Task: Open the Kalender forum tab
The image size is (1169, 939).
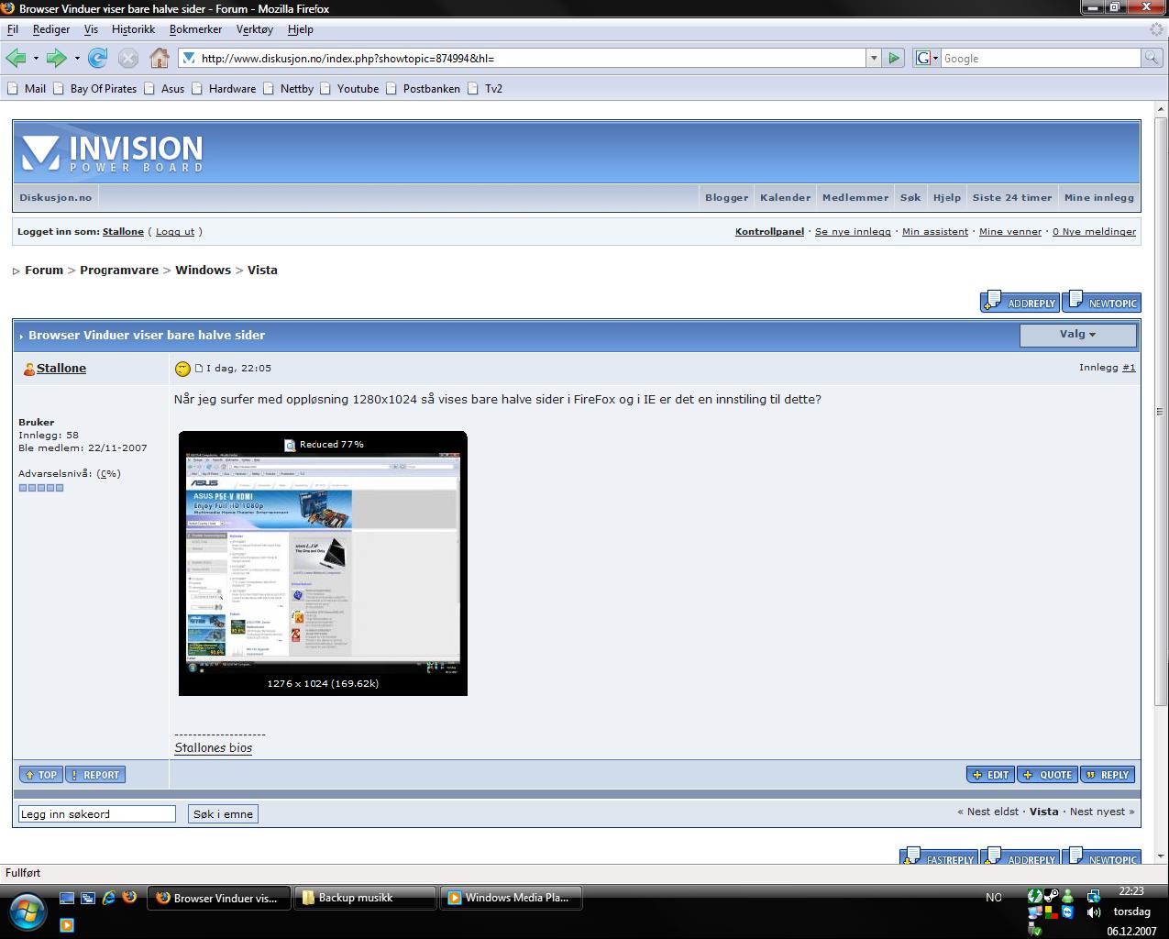Action: (x=785, y=197)
